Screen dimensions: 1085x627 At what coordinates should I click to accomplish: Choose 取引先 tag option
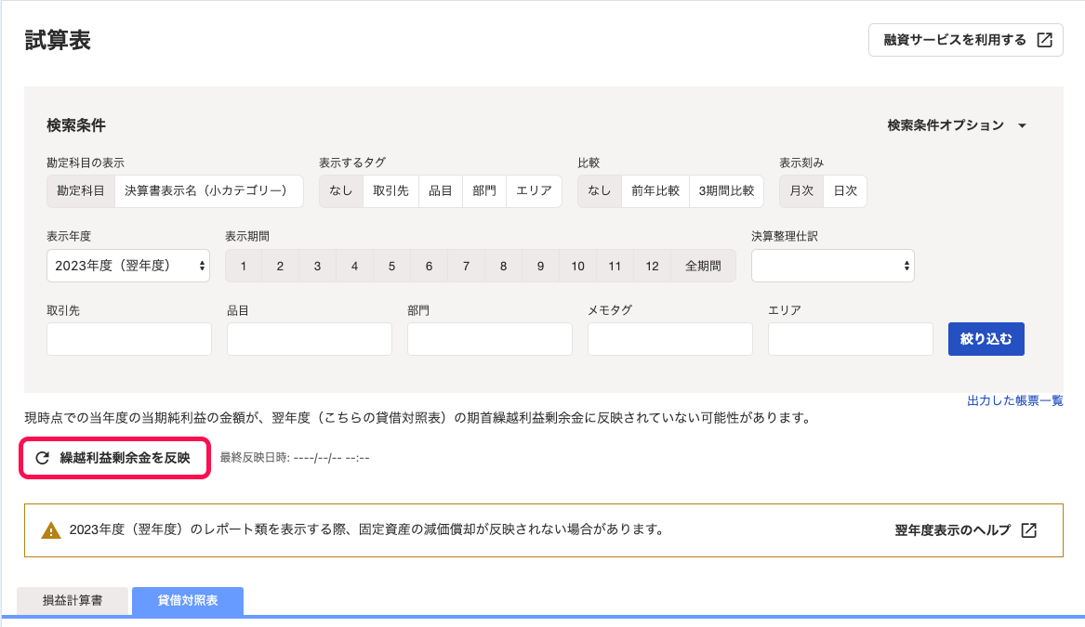pos(391,190)
